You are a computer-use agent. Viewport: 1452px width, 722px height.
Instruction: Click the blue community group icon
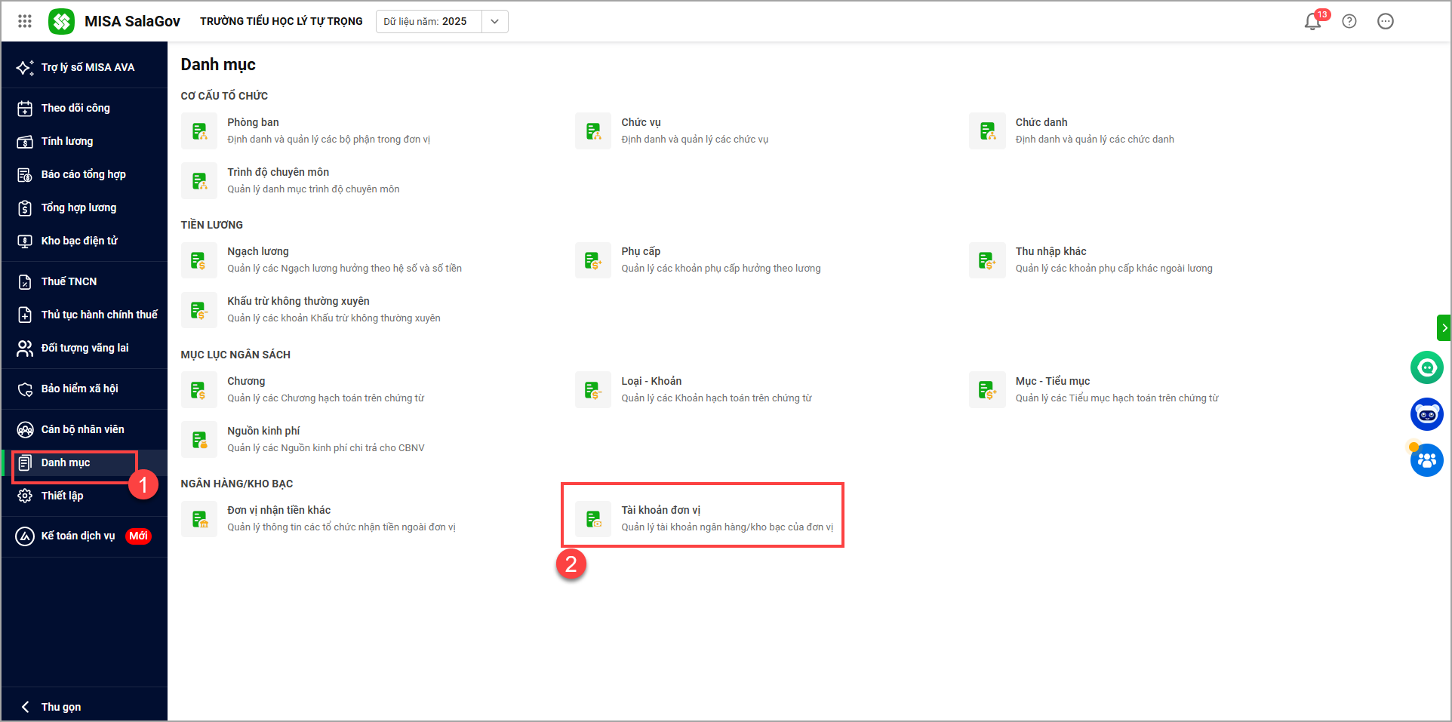[x=1426, y=460]
